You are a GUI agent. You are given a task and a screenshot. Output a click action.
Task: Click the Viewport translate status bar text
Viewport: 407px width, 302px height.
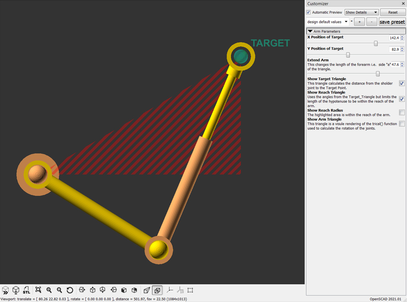[93, 299]
